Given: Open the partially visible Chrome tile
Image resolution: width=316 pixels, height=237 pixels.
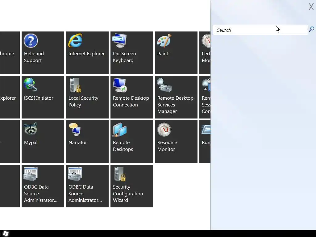Looking at the screenshot, I should [10, 53].
